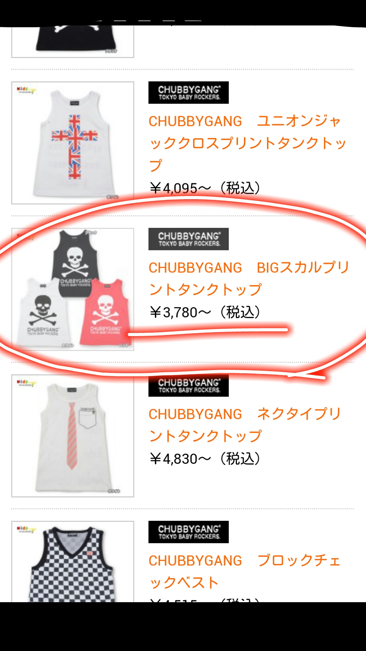Screen dimensions: 366x651
Task: Click CHUBBYGANG logo above necktie tank top
Action: coord(188,386)
